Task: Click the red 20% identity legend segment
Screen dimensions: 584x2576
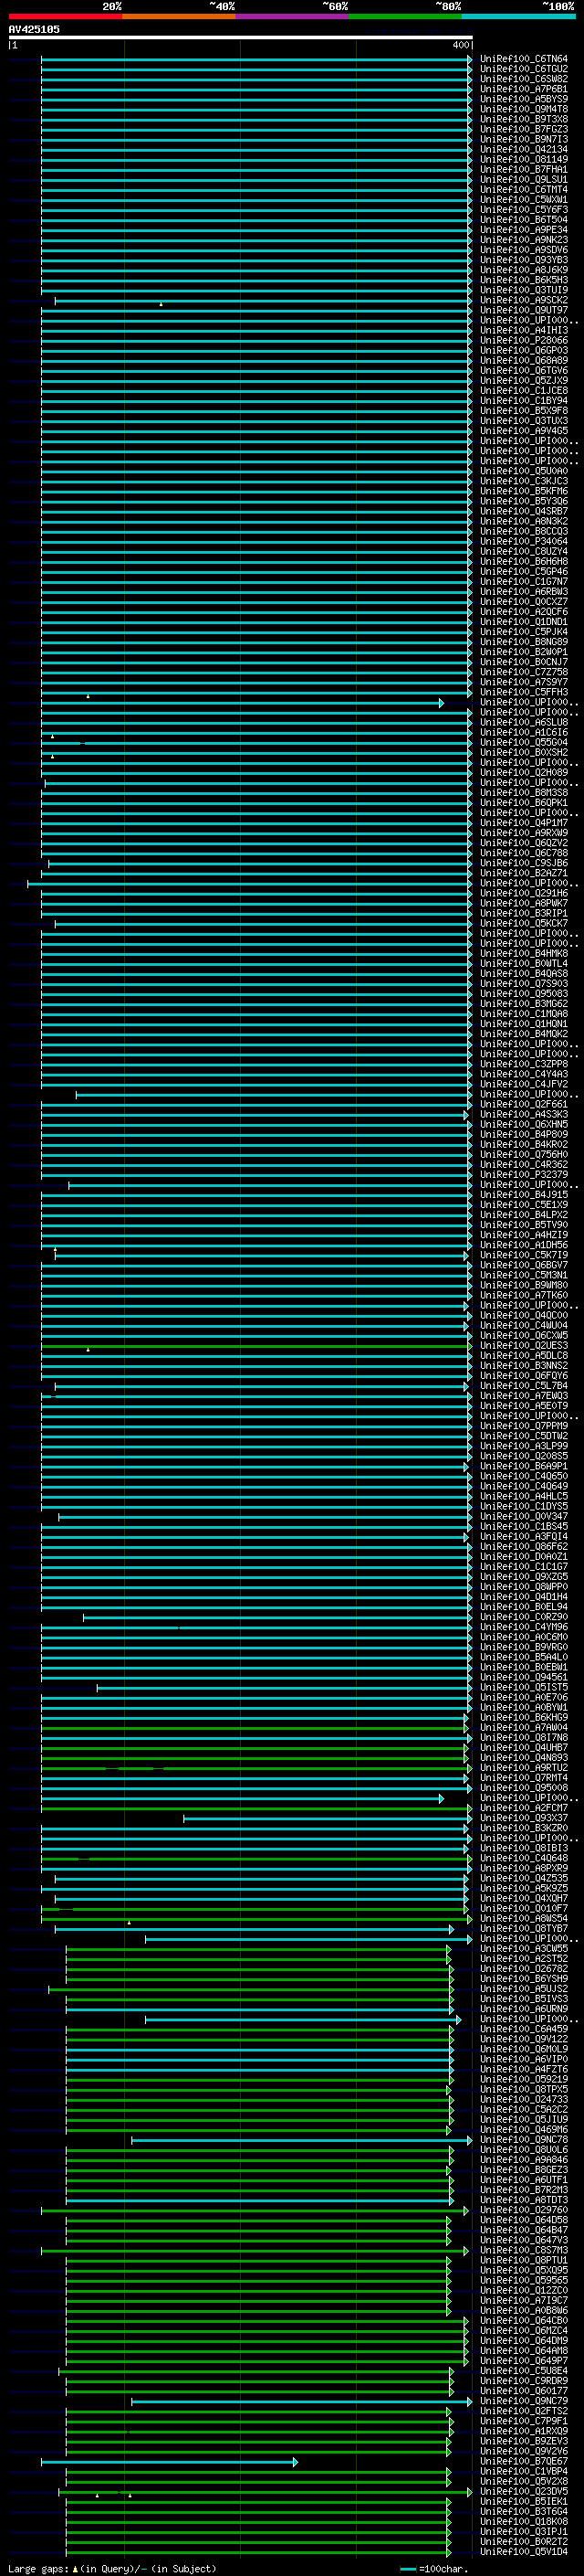Action: (x=65, y=16)
